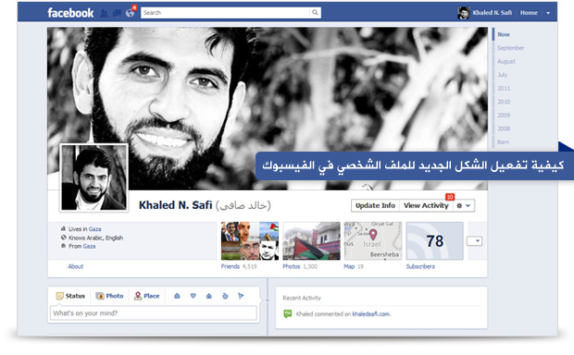Open the About link
Viewport: 574px width, 355px height.
click(x=75, y=266)
